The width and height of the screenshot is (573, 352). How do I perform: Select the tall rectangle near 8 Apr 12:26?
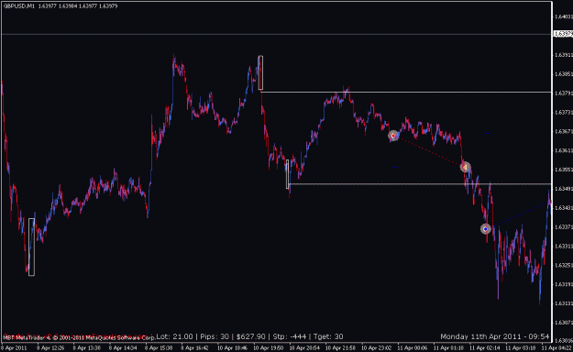[x=31, y=247]
